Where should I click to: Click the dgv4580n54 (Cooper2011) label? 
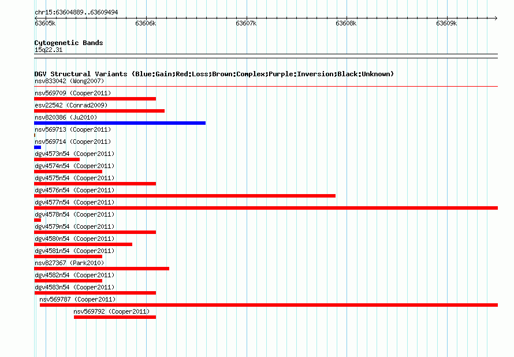tap(75, 239)
